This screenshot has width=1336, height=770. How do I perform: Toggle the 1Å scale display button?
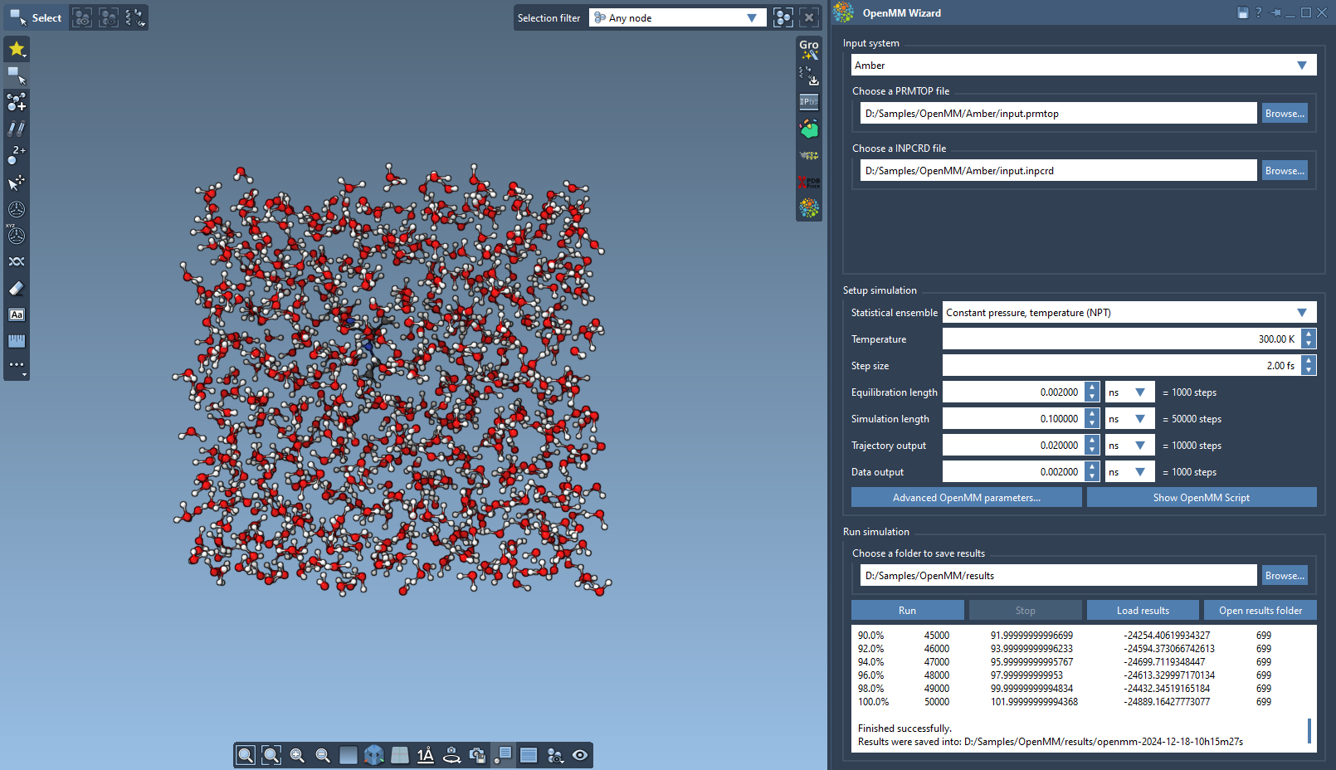click(x=426, y=755)
